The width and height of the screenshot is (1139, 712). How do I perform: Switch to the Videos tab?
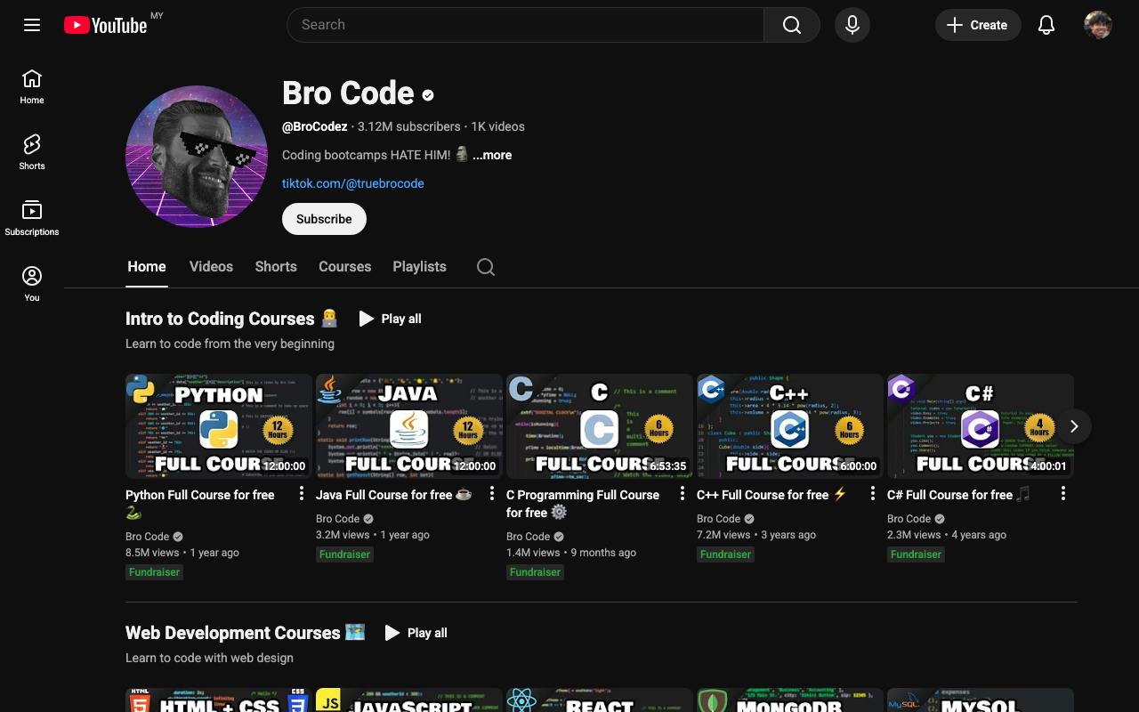pos(211,266)
